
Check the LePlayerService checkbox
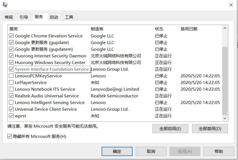(x=11, y=82)
